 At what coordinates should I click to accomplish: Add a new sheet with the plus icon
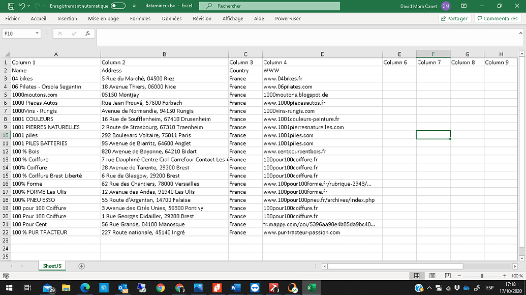(81, 266)
